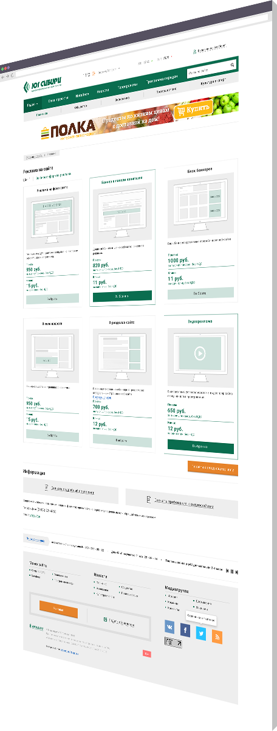Choose the 820 руб. banner option button
277x731 pixels.
tap(122, 296)
